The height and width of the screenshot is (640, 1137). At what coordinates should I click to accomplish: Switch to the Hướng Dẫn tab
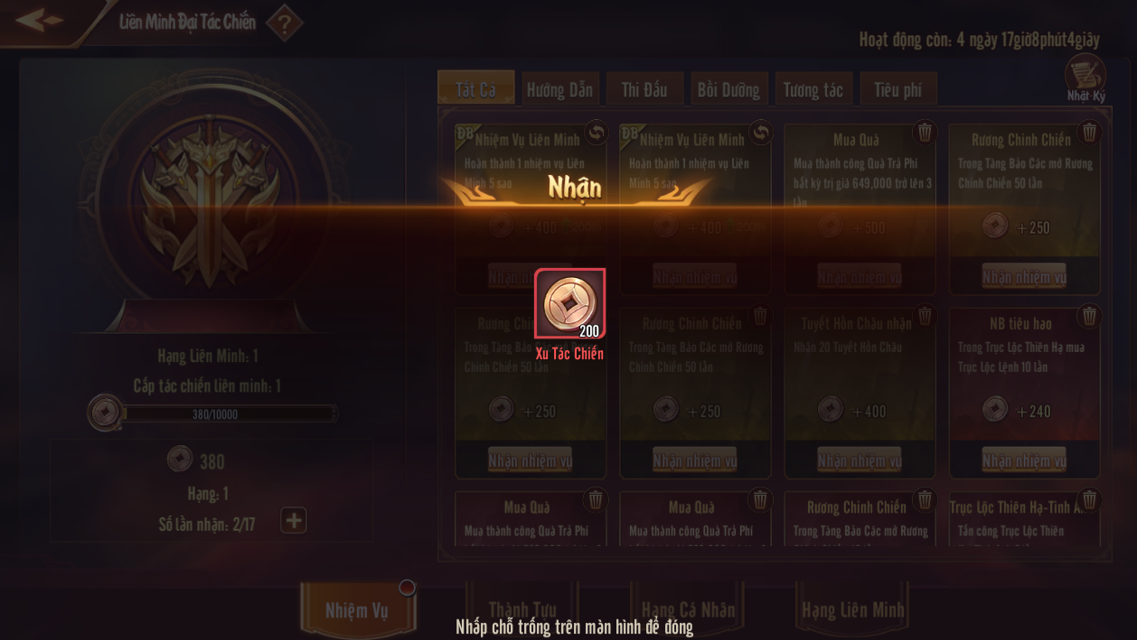[x=559, y=89]
